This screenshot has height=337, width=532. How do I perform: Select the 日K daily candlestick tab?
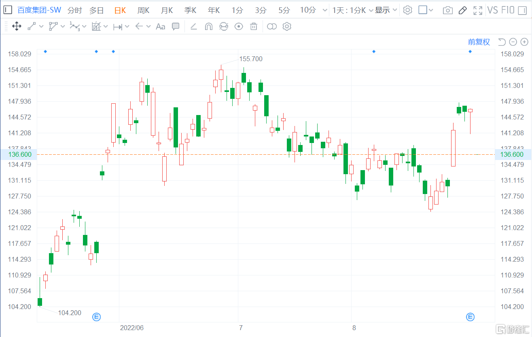(120, 10)
